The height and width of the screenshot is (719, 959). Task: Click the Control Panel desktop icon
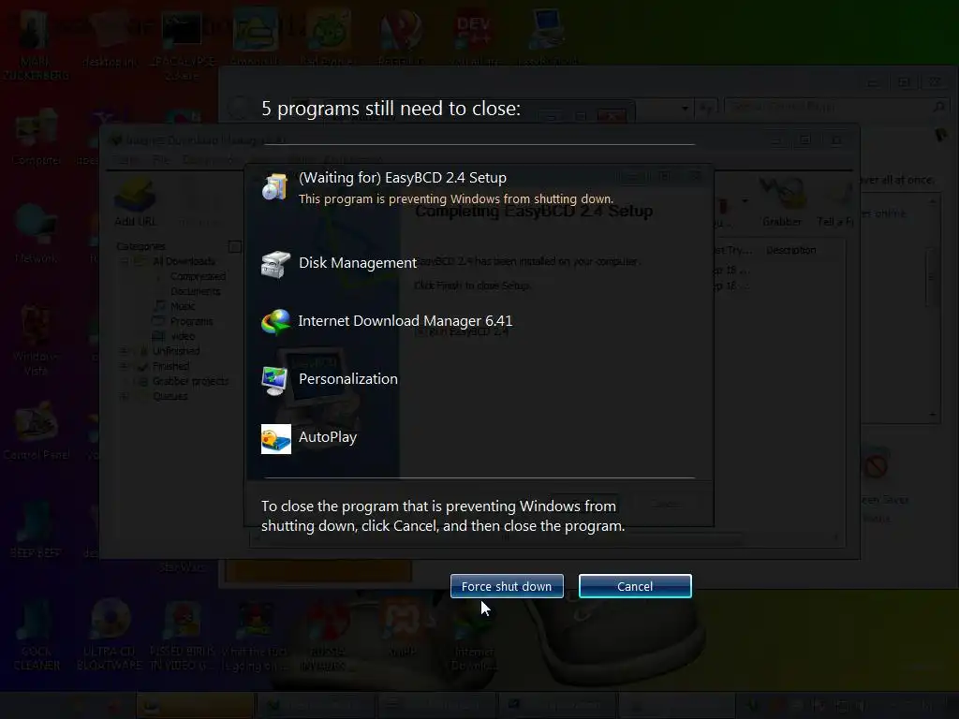click(37, 431)
